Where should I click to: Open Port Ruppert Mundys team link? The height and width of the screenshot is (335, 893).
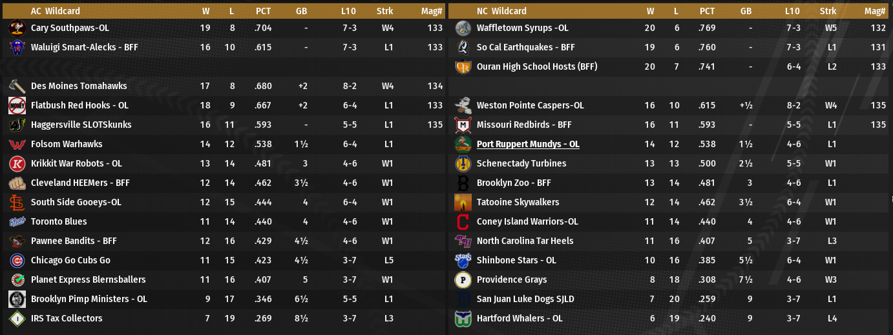(528, 144)
